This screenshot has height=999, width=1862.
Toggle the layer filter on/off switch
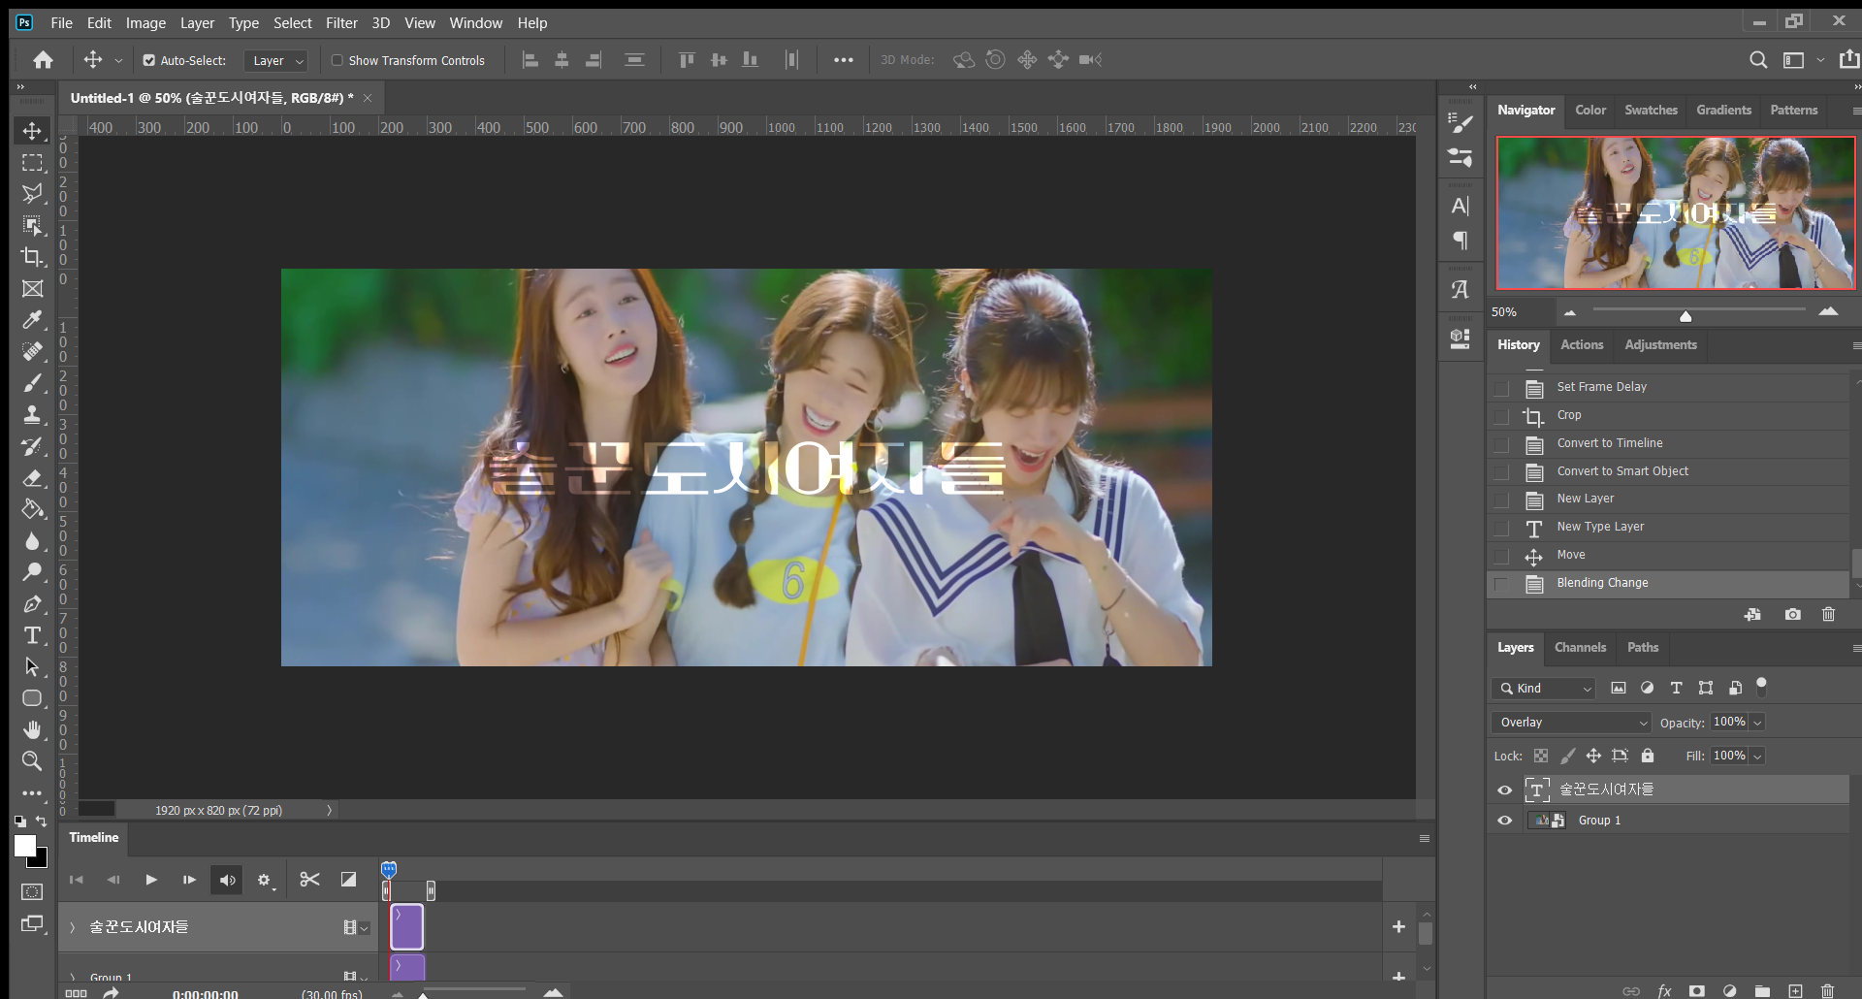click(x=1761, y=686)
